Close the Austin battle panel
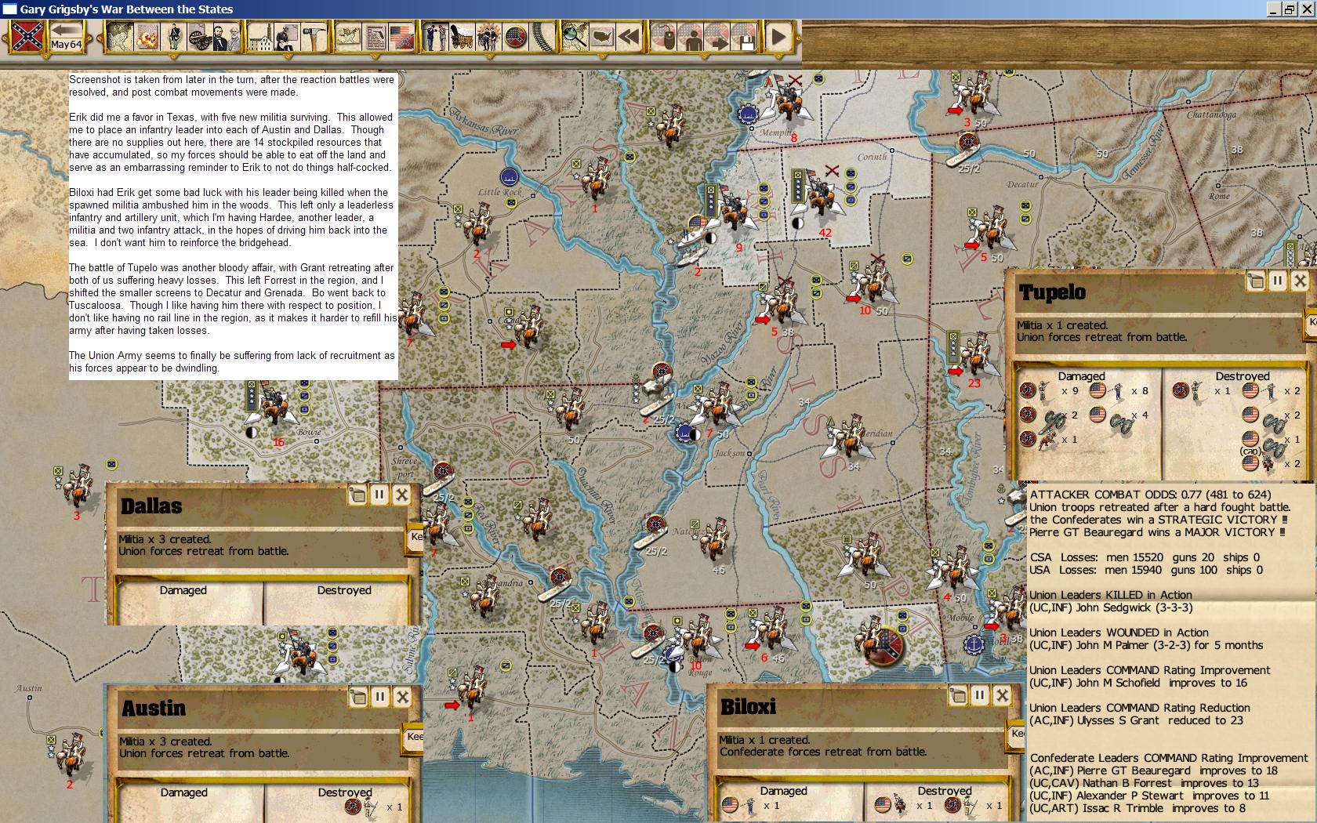 (x=402, y=697)
